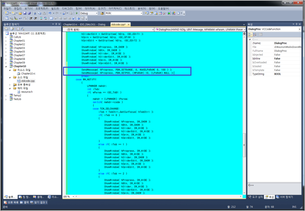
Task: Open the 오류 목록 error list tab
Action: coord(11,202)
